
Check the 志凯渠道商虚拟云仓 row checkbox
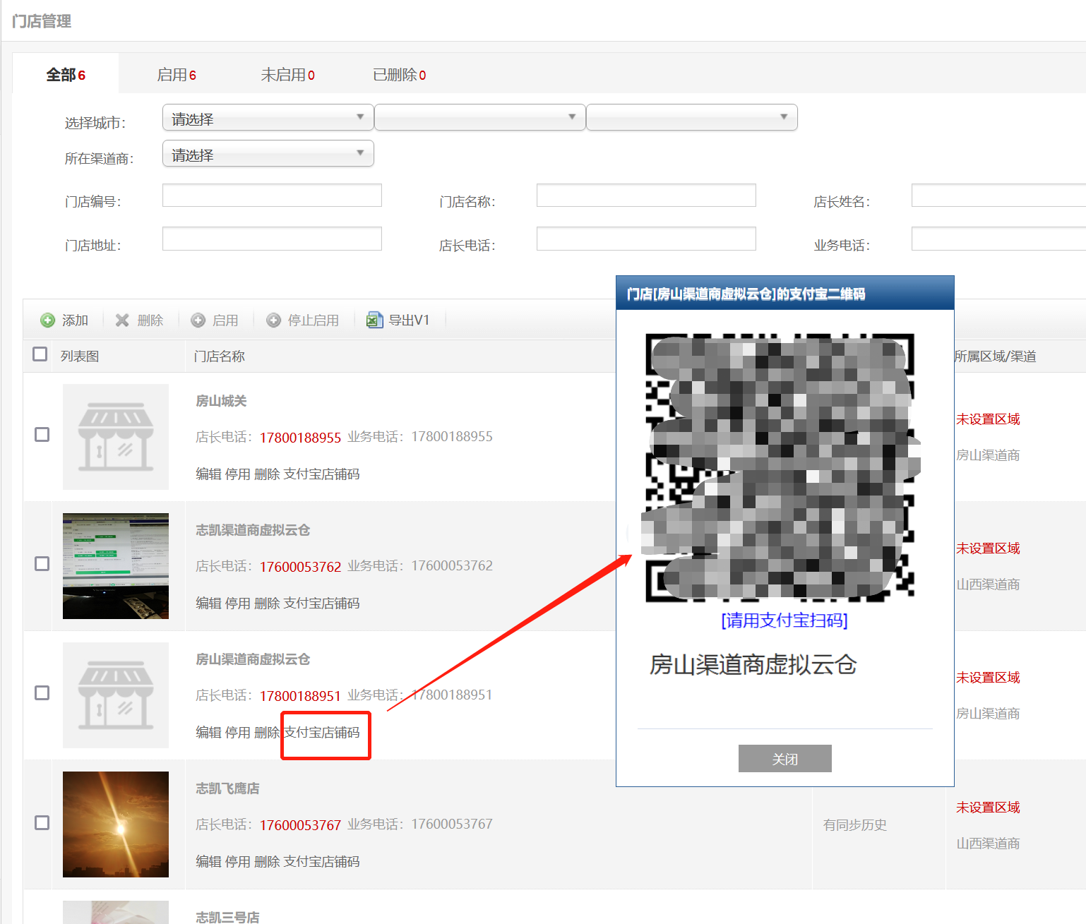(x=42, y=564)
